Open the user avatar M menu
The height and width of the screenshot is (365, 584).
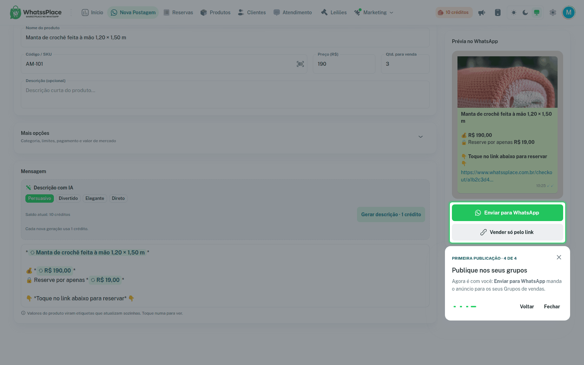click(x=569, y=13)
